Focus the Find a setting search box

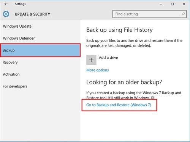[149, 14]
